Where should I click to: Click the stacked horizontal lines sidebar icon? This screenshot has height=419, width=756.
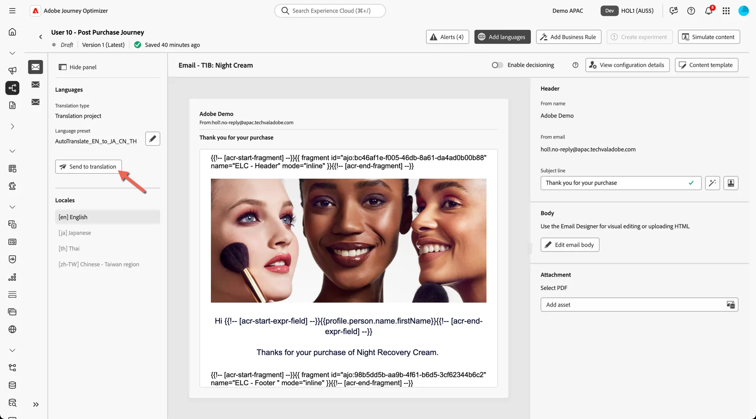(x=12, y=294)
